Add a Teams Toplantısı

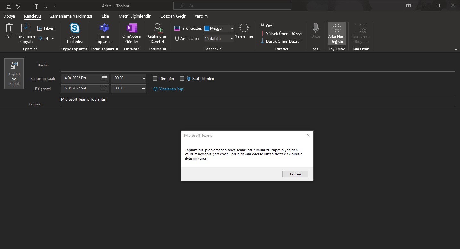[x=104, y=33]
